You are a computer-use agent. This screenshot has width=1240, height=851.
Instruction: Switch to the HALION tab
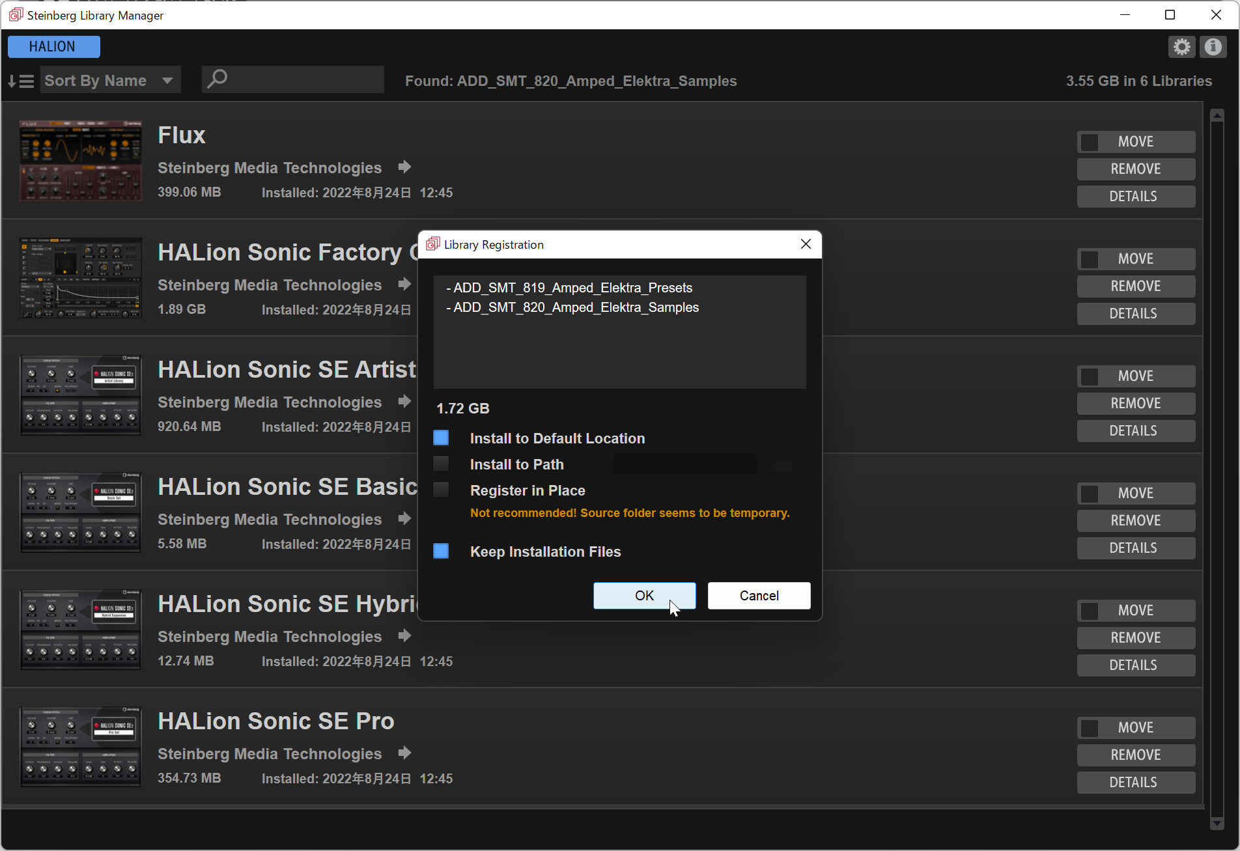click(x=53, y=47)
